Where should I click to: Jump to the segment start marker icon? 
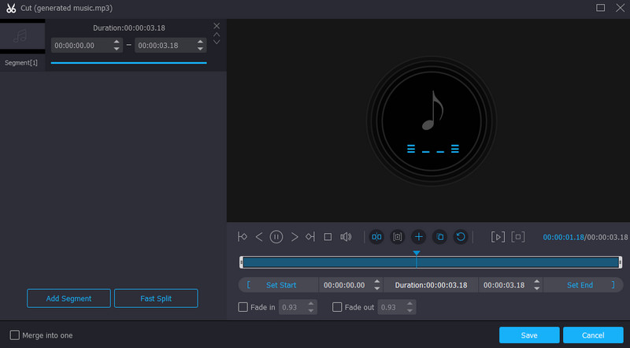click(243, 236)
